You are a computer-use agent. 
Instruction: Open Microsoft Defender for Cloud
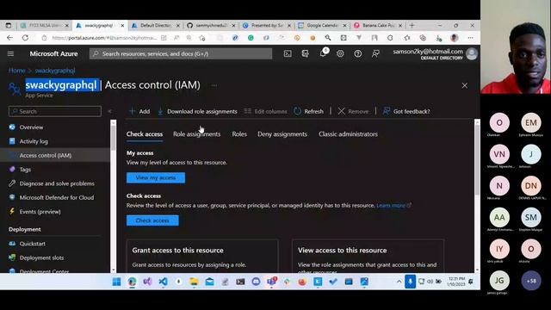click(57, 197)
